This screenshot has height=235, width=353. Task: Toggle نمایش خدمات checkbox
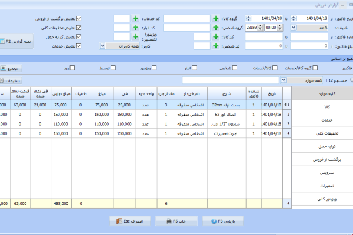pos(79,46)
